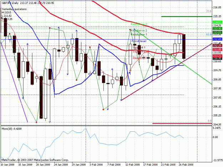Click the 24 Jan 2008 date label
Viewport: 223px width, 167px height.
pos(61,165)
